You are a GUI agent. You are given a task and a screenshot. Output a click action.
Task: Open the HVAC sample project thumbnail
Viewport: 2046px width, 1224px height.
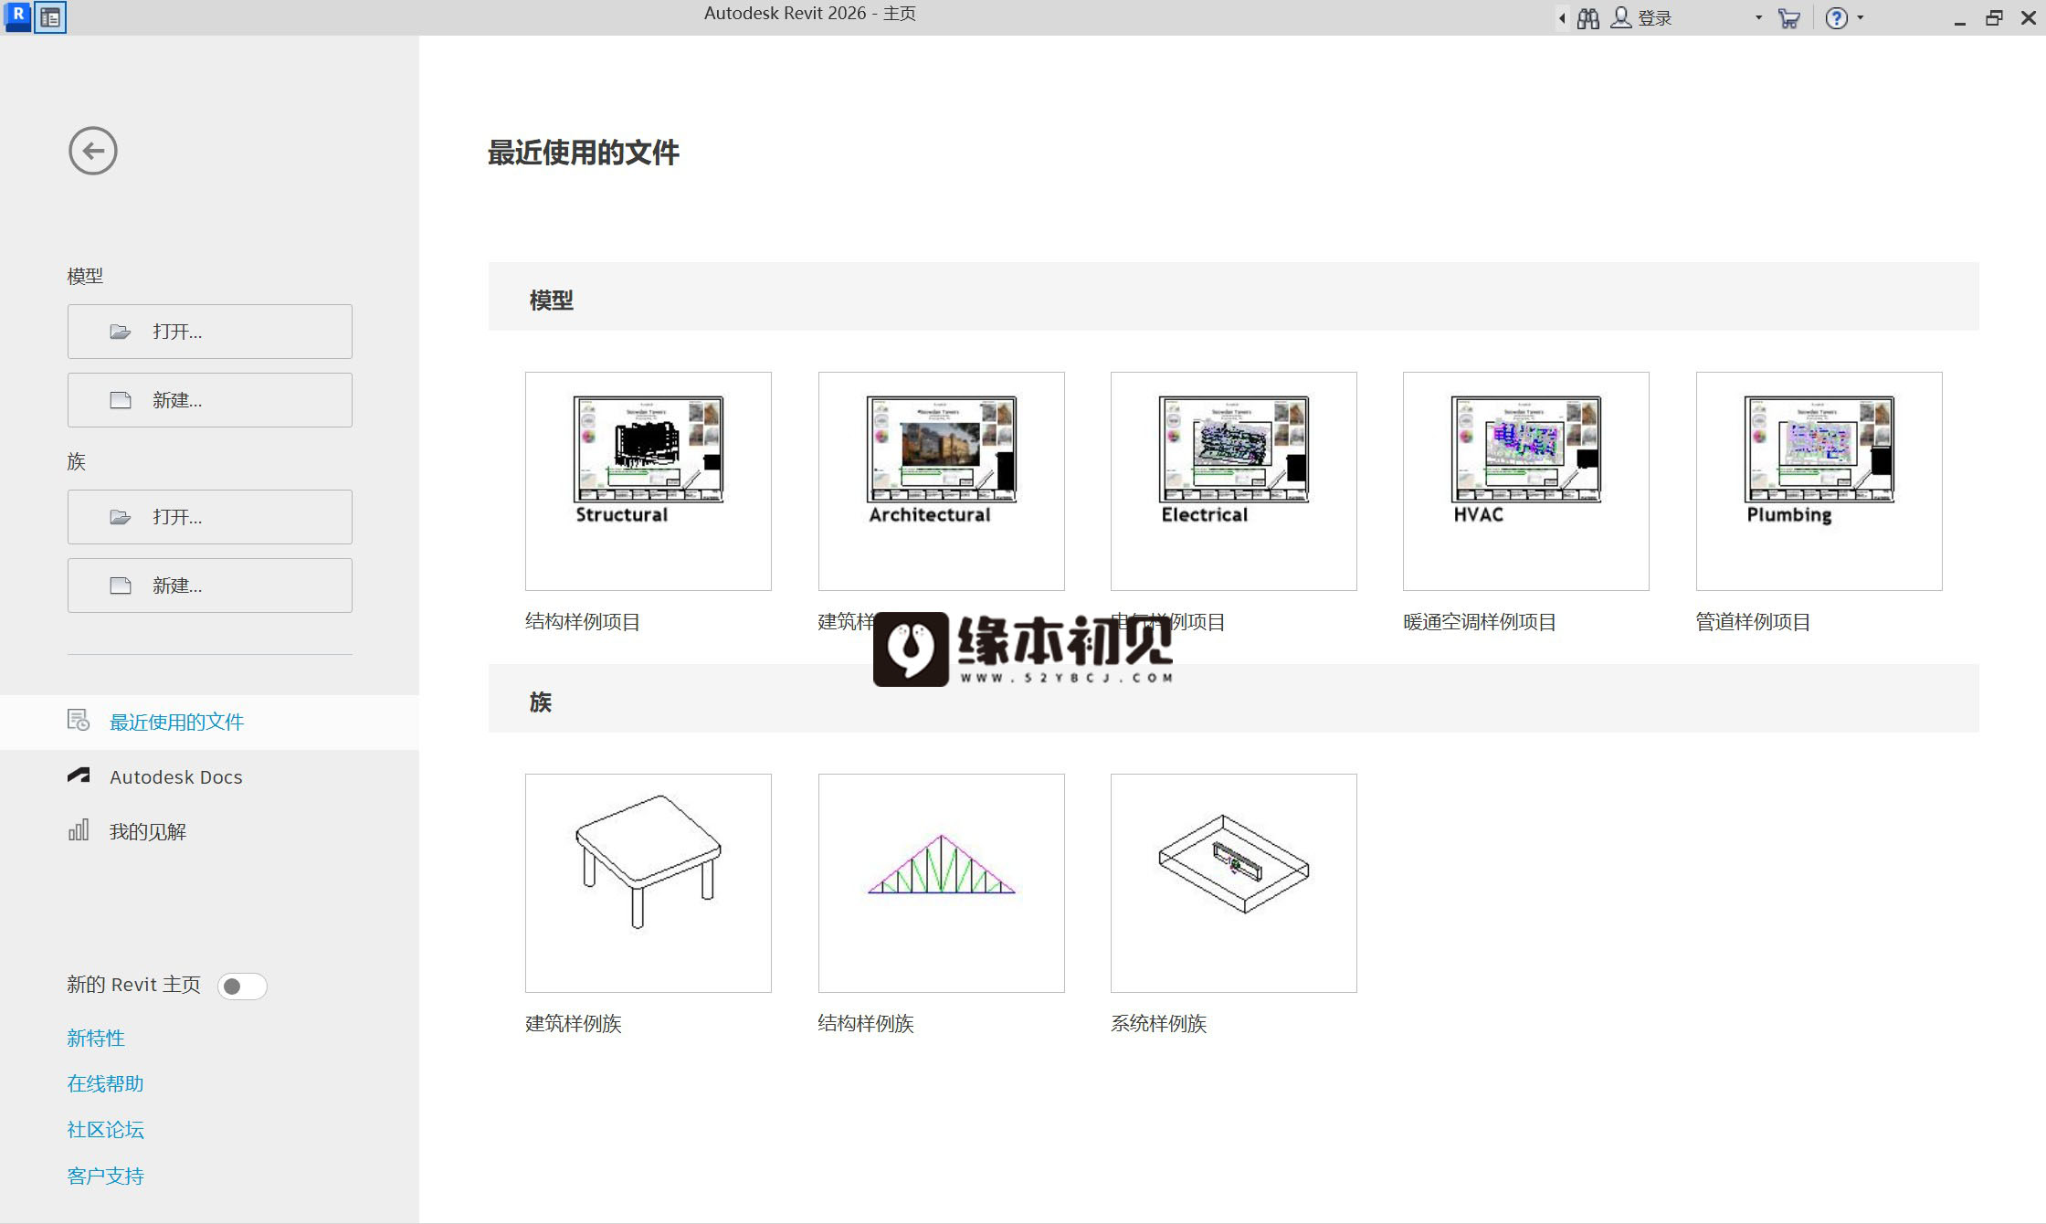[x=1526, y=481]
